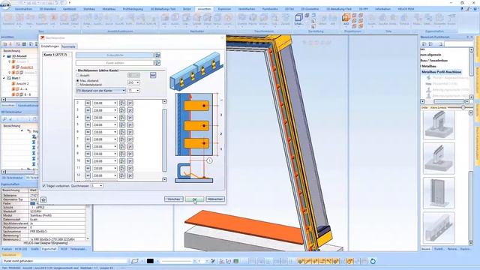Open the max distance 250 dropdown
Viewport: 480px width, 270px height.
(137, 82)
